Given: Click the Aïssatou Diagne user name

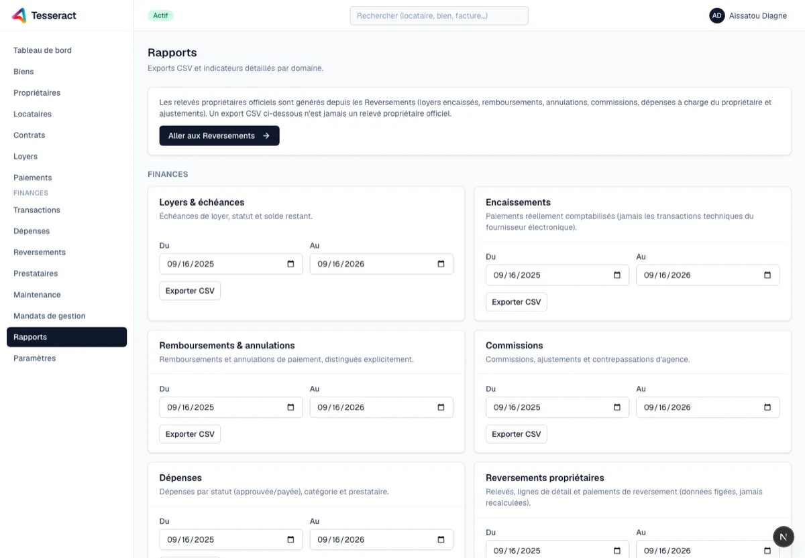Looking at the screenshot, I should coord(758,15).
